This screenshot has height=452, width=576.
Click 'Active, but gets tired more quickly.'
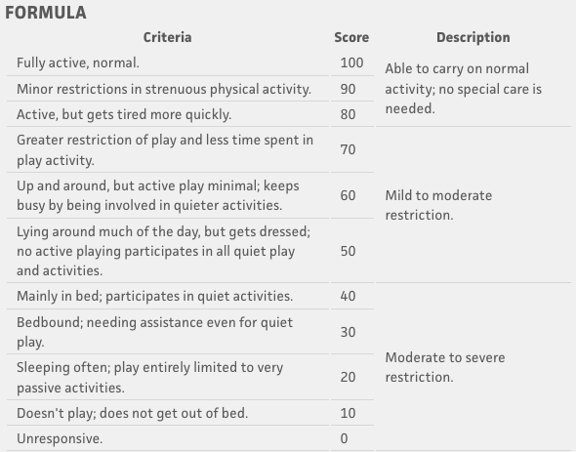click(124, 114)
